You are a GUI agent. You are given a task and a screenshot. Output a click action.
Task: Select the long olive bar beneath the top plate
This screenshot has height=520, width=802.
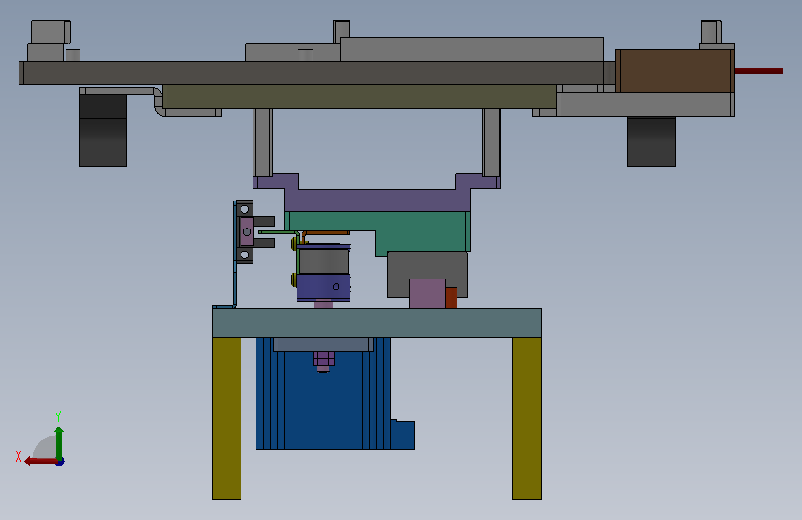click(360, 97)
